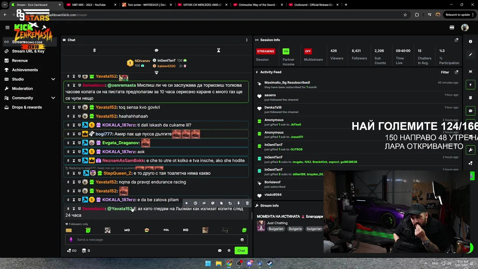
Task: Click the clock timeout icon in message toolbar
Action: click(x=195, y=203)
